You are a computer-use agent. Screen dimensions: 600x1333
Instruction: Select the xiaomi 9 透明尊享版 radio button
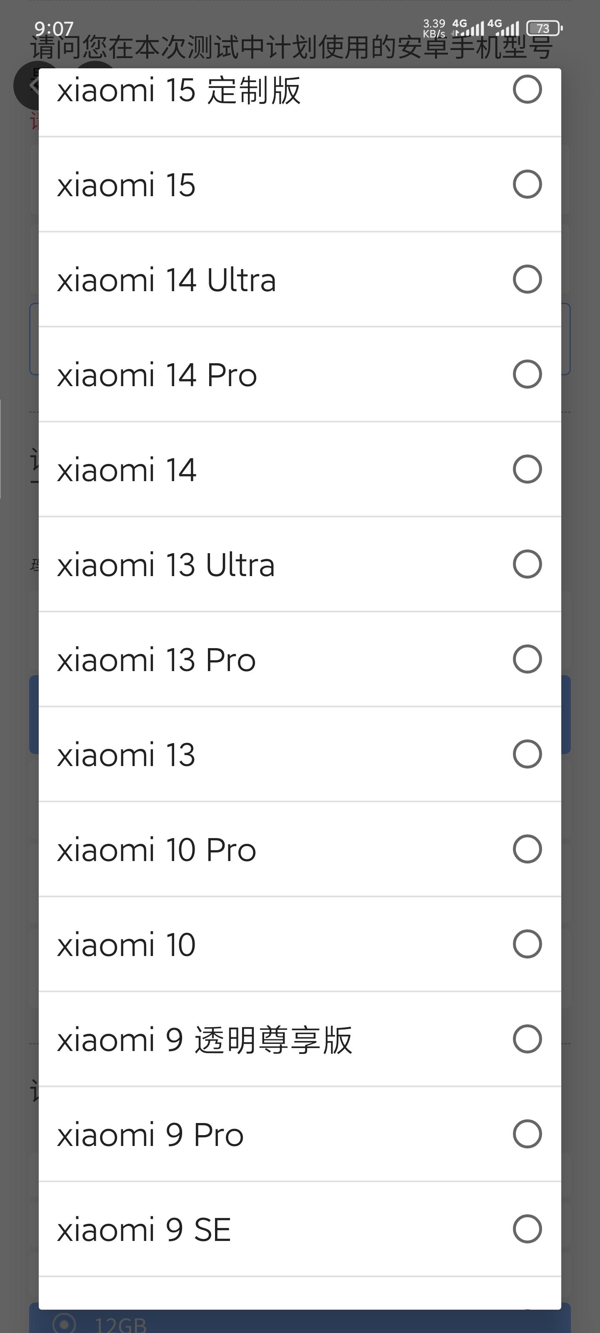coord(527,1039)
